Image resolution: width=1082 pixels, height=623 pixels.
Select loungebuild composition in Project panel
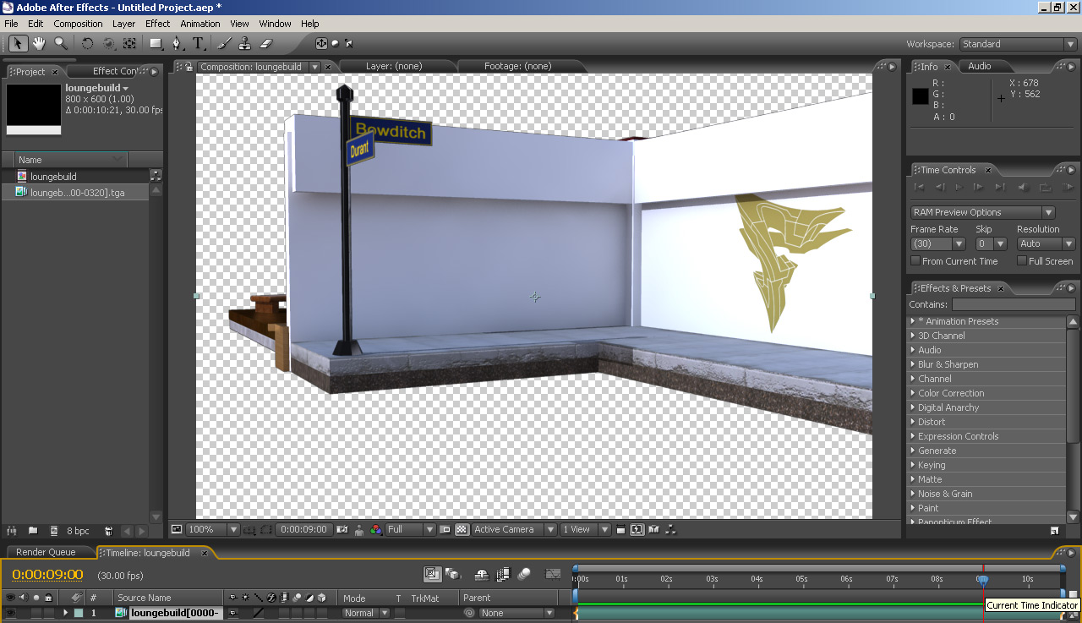(53, 177)
